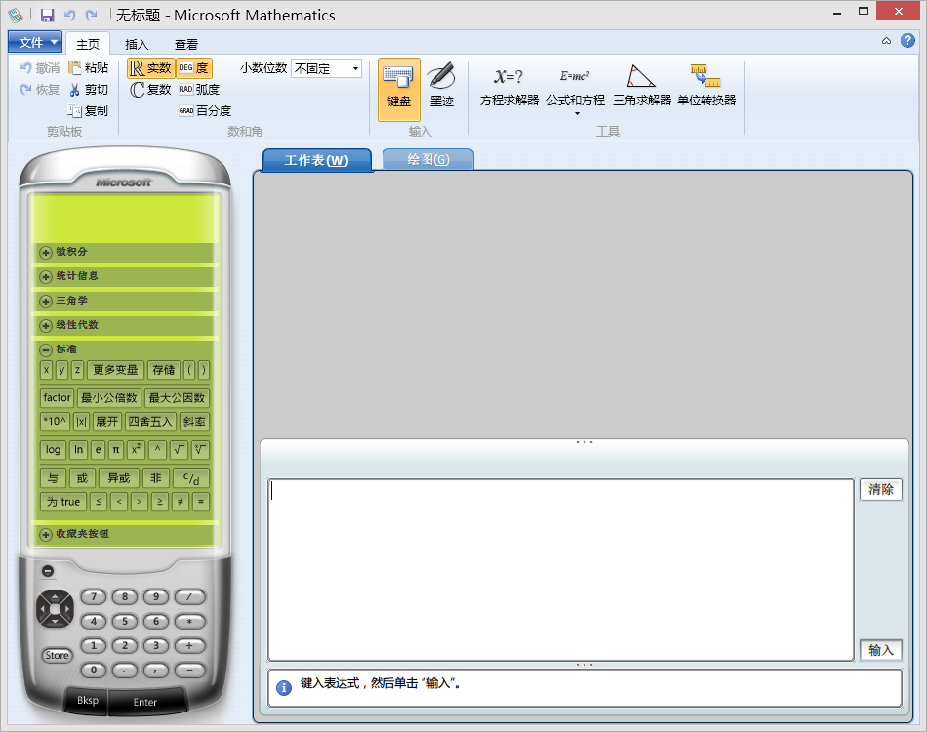
Task: Click the x squared key
Action: pos(136,450)
